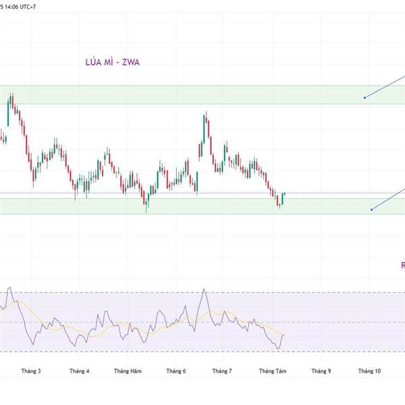Viewport: 405px width, 405px height.
Task: Select the Tháng 9 time axis label
Action: [x=321, y=371]
